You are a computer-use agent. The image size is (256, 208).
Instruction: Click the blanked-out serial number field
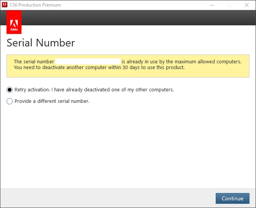(88, 61)
